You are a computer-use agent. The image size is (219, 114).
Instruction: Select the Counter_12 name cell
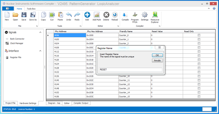135,84
